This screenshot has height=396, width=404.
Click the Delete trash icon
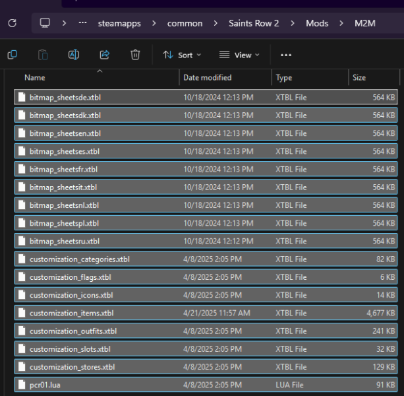[x=135, y=55]
